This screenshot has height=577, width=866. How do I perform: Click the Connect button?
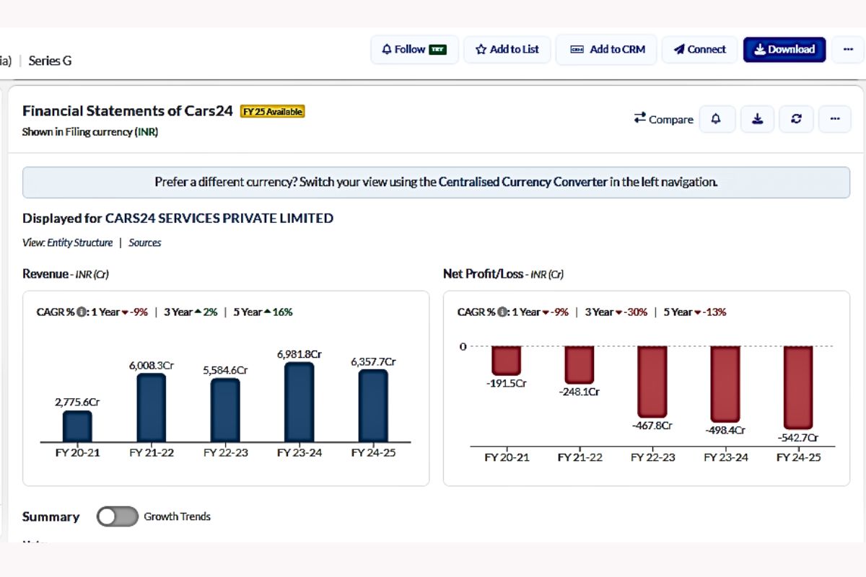click(x=700, y=50)
